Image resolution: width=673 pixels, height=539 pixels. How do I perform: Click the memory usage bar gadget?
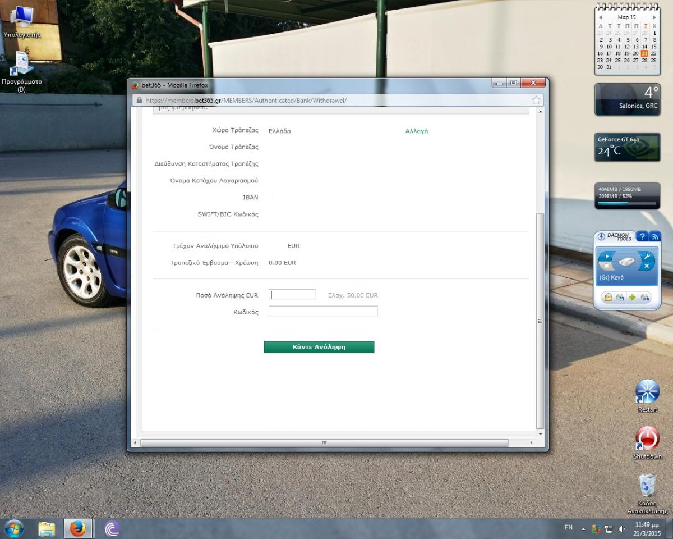pyautogui.click(x=627, y=196)
